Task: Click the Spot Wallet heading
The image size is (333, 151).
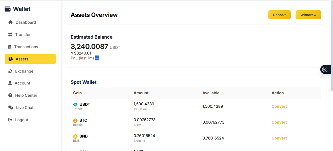Action: click(84, 82)
